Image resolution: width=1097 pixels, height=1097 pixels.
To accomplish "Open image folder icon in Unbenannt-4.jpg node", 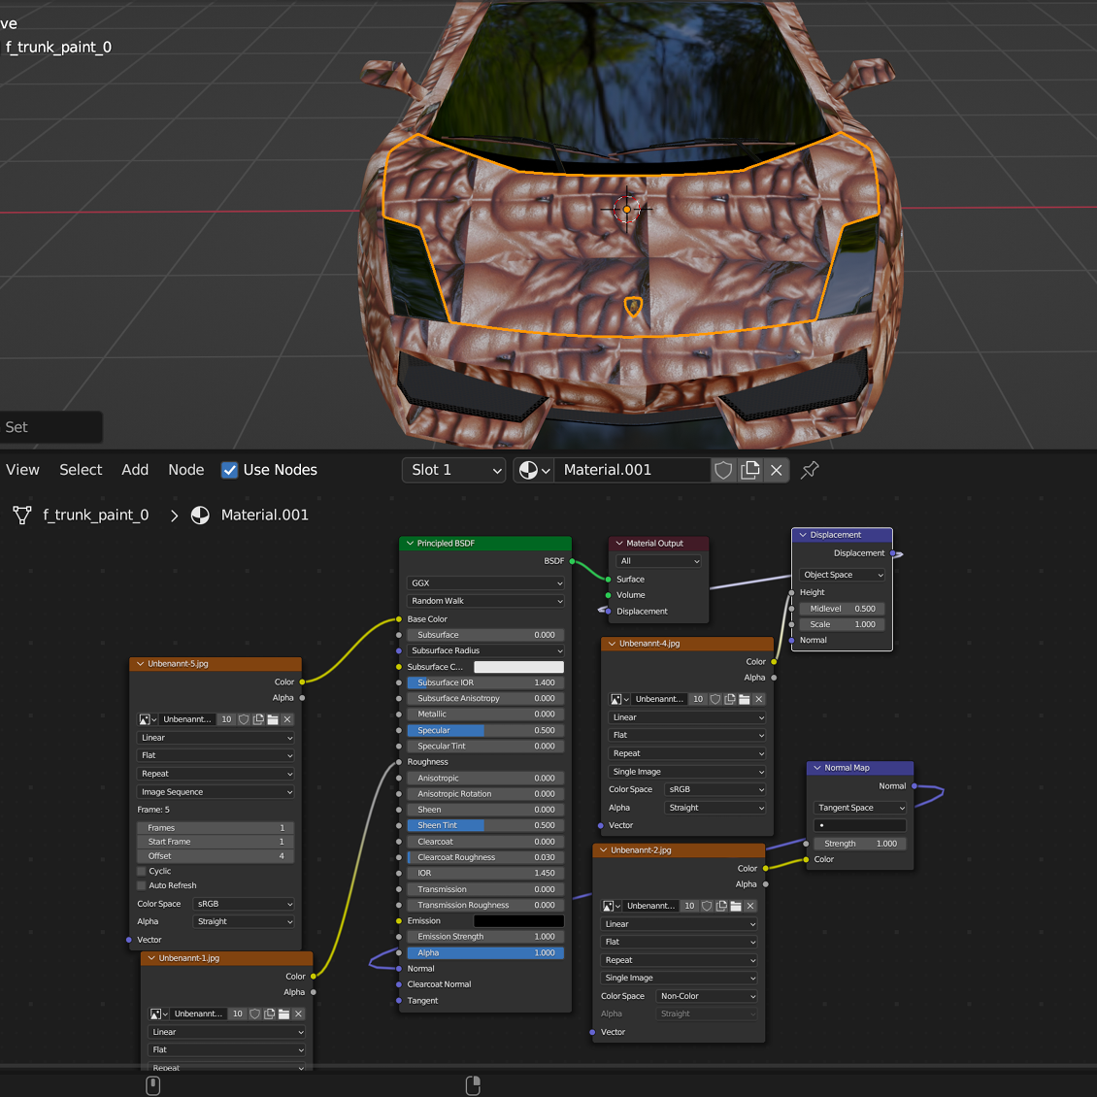I will [x=745, y=699].
